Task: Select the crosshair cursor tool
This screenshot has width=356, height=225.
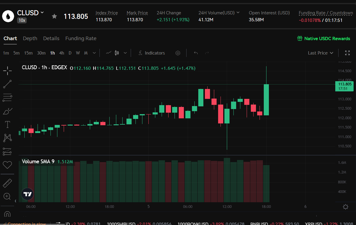Action: tap(7, 71)
